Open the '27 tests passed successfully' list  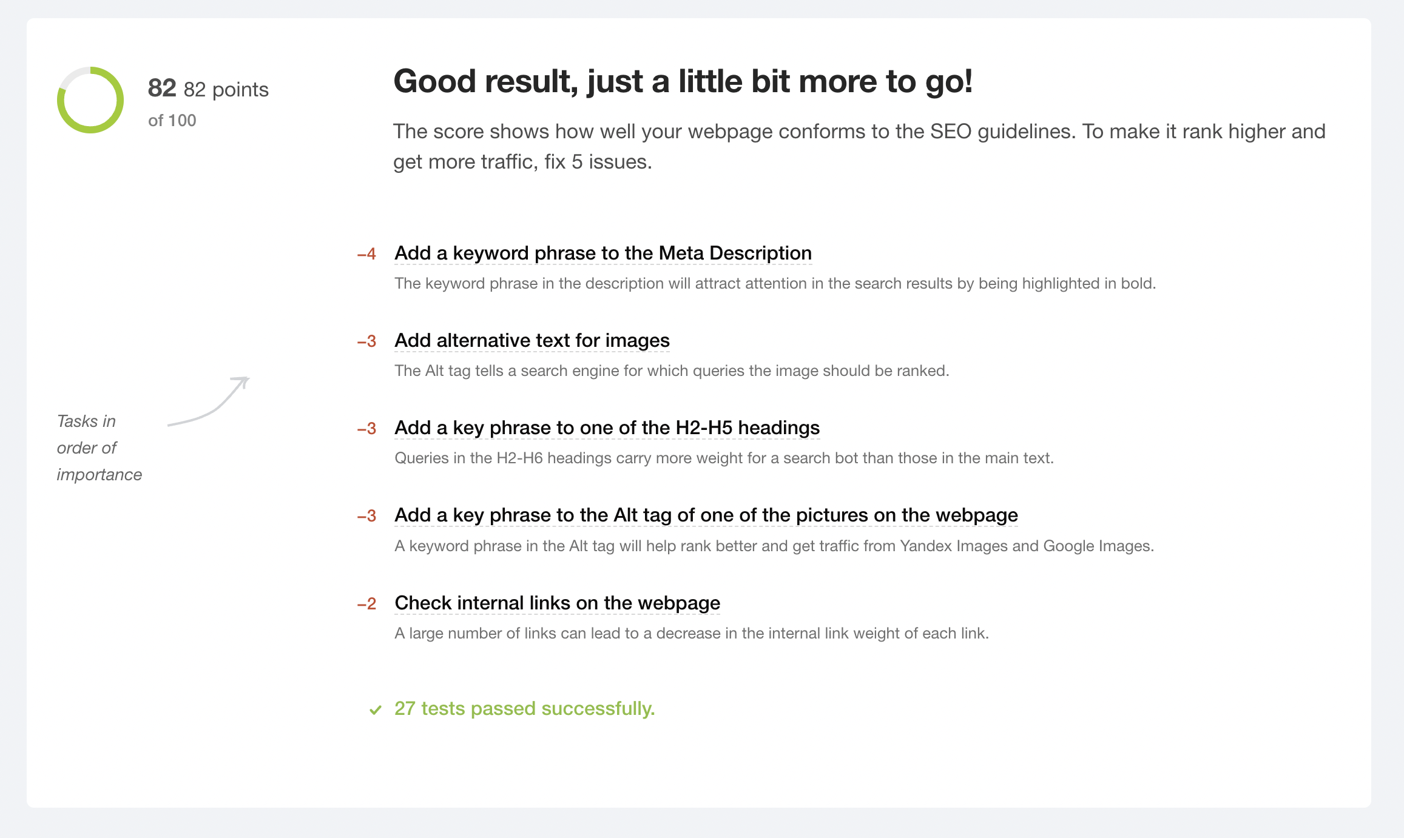coord(525,708)
